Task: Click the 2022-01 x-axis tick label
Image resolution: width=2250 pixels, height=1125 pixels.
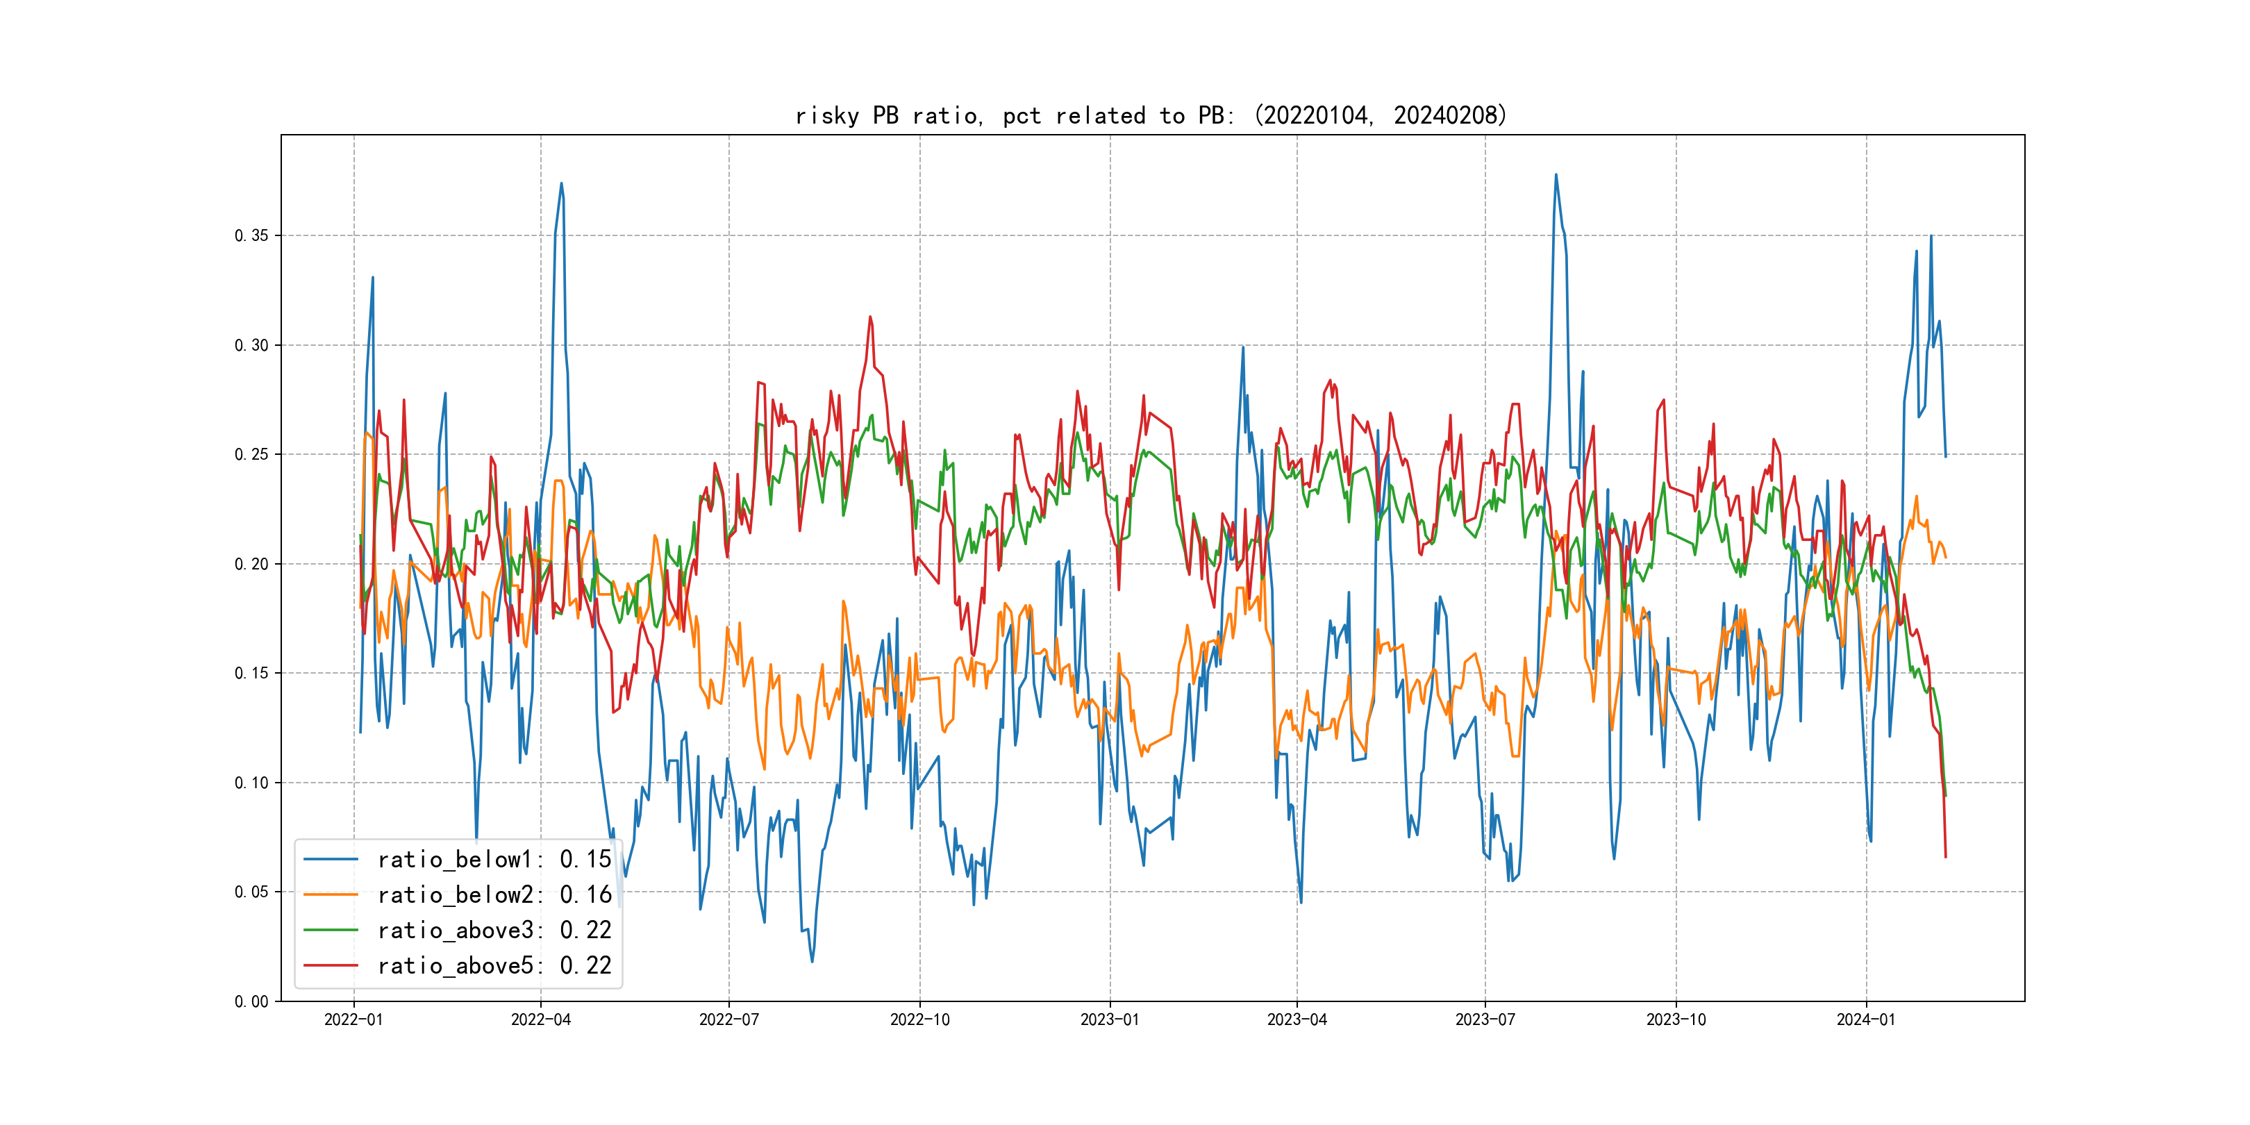Action: click(353, 1019)
